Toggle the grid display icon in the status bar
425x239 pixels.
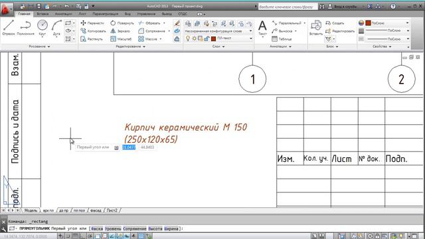pos(75,236)
